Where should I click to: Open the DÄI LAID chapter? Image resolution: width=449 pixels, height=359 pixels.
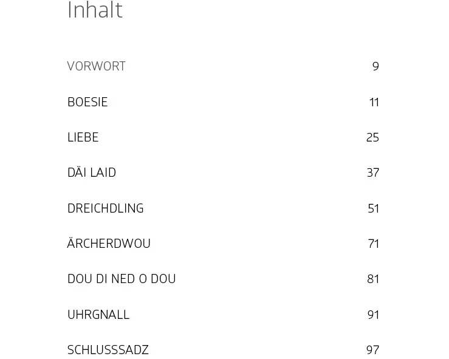pos(91,173)
